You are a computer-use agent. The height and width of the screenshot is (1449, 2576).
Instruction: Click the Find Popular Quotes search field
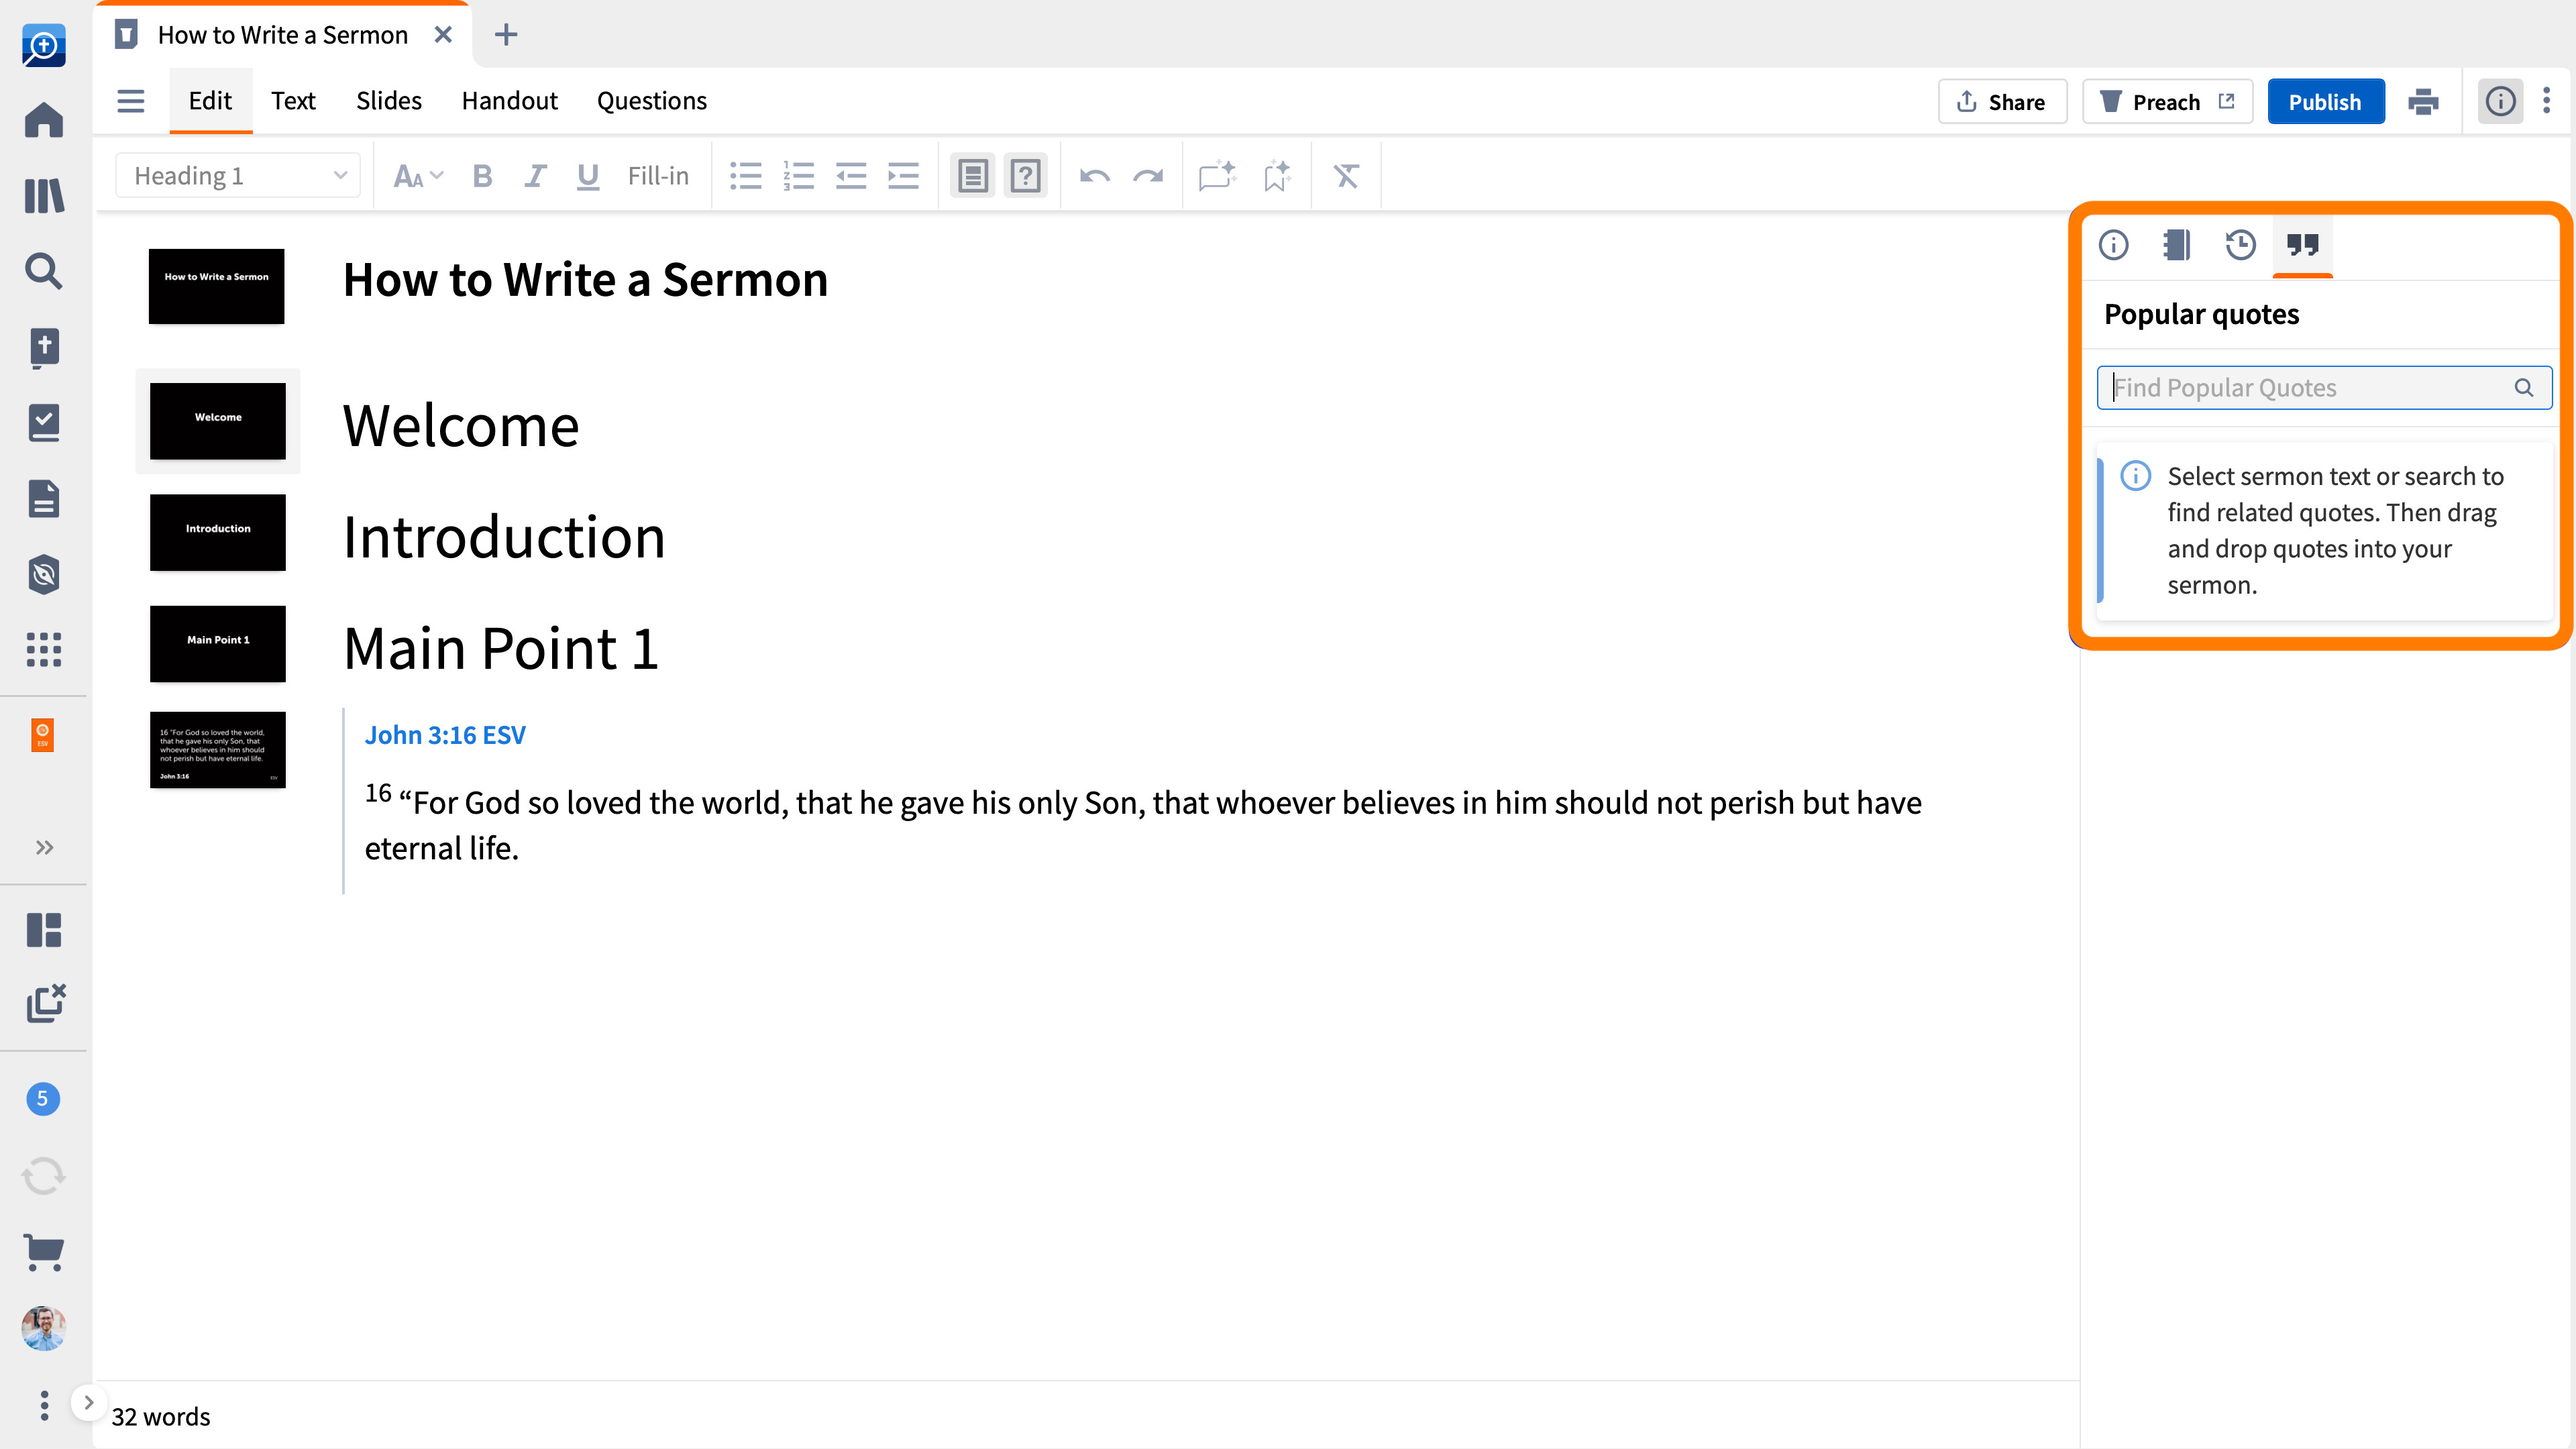[2310, 388]
